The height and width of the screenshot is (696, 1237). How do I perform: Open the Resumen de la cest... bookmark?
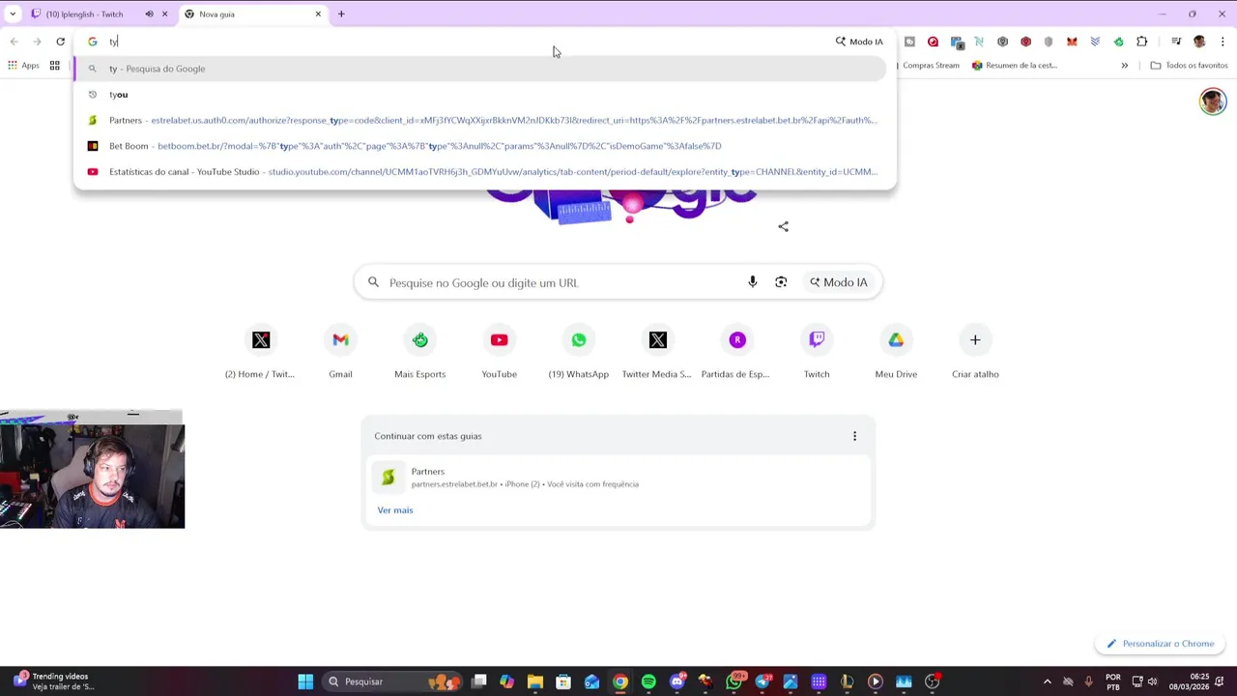point(1015,66)
